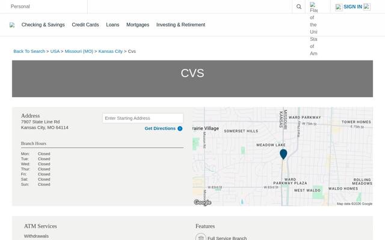
Task: Focus the Enter Starting Address field
Action: click(143, 118)
